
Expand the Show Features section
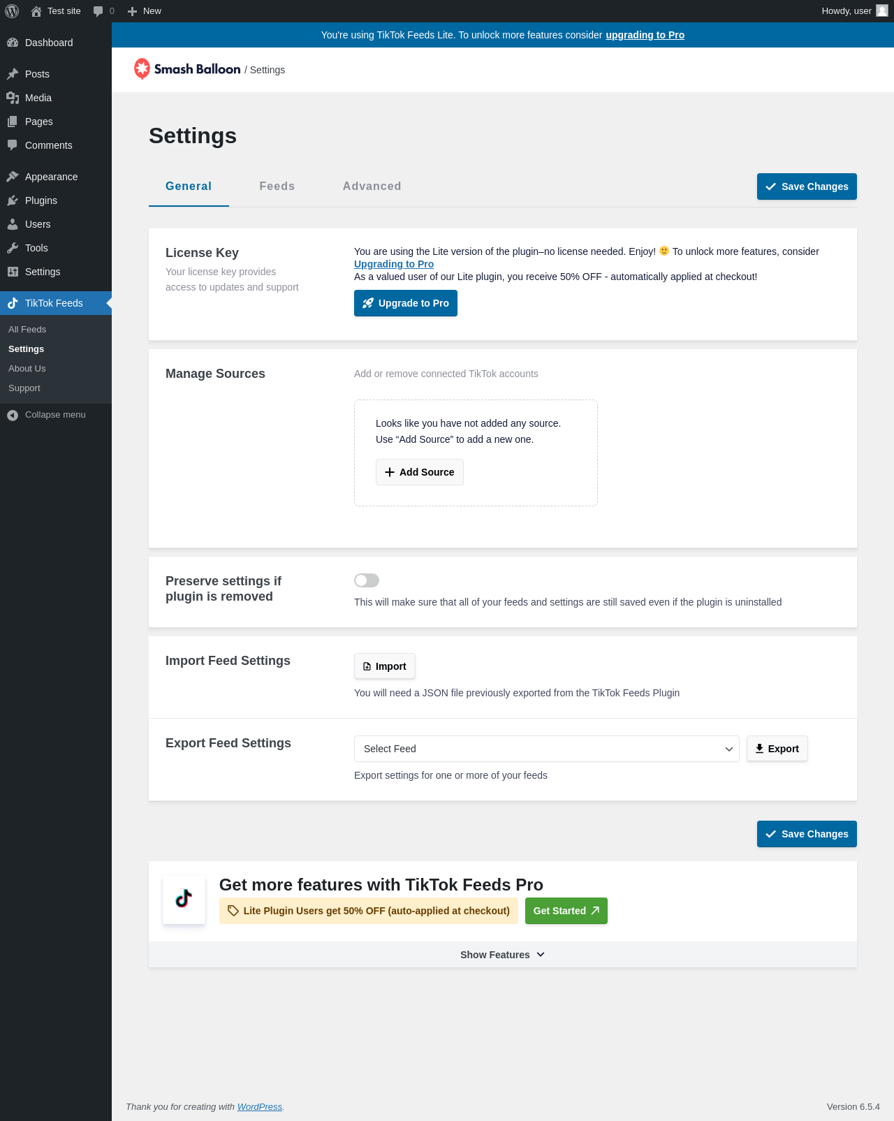pyautogui.click(x=503, y=955)
